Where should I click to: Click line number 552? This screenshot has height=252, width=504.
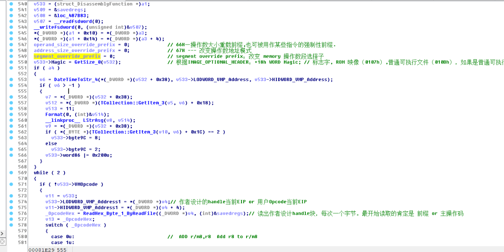click(23, 73)
